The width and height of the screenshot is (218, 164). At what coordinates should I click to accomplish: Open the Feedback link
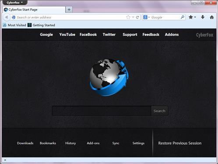point(151,35)
